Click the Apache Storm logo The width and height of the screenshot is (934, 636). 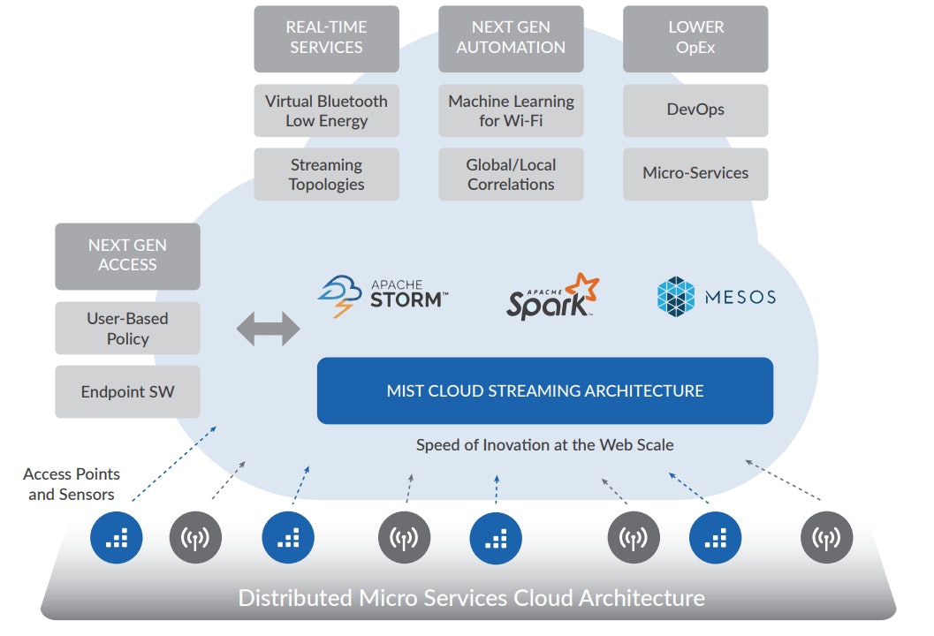[383, 297]
